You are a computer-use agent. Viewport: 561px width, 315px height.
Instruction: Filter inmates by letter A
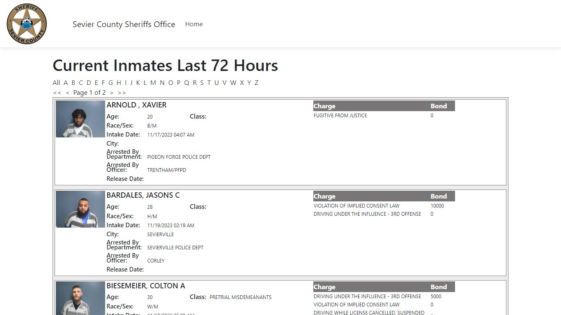[66, 82]
